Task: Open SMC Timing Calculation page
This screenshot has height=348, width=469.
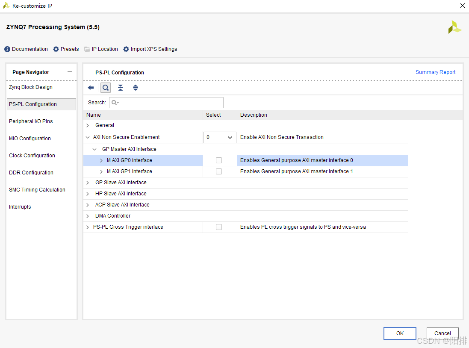Action: point(37,190)
